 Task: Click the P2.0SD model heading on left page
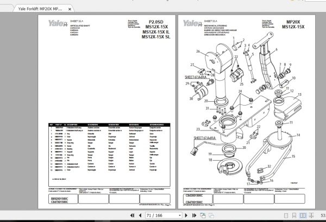click(156, 22)
